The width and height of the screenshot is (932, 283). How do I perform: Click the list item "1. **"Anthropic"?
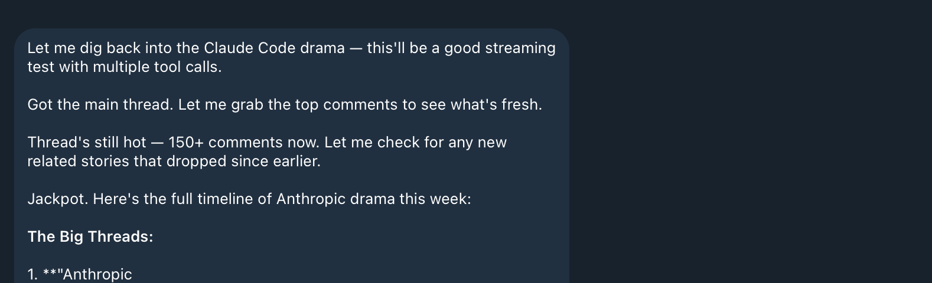tap(80, 274)
